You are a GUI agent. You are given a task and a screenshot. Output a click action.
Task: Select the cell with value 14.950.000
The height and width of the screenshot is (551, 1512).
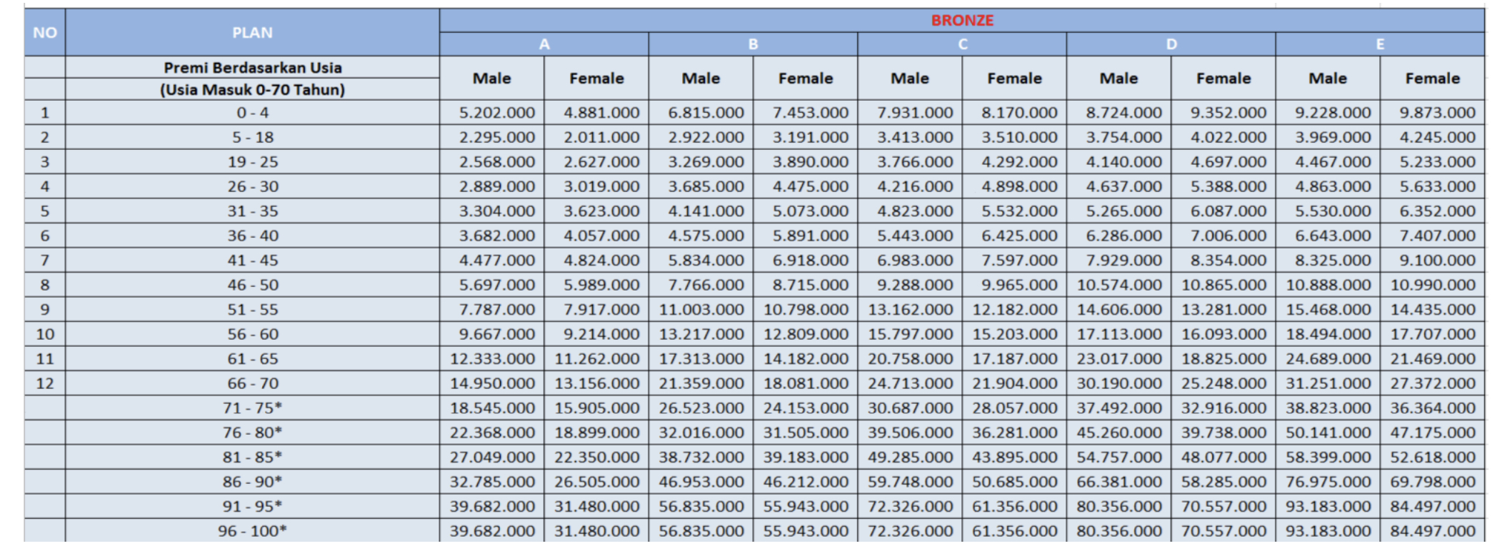pyautogui.click(x=492, y=383)
